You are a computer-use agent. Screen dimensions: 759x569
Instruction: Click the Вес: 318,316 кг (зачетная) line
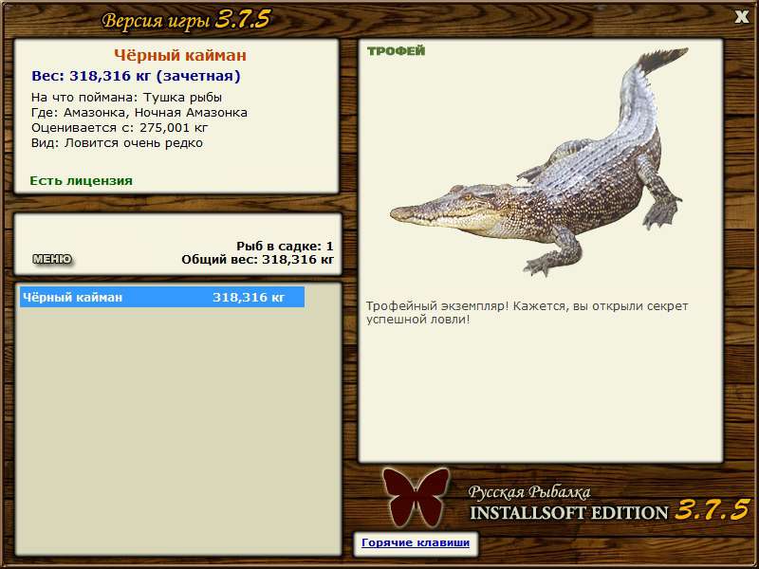[136, 76]
